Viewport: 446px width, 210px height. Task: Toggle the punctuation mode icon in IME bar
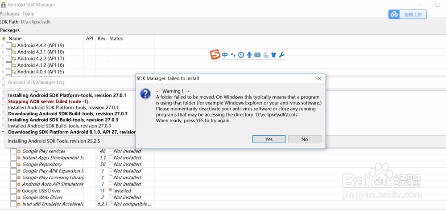(x=233, y=55)
